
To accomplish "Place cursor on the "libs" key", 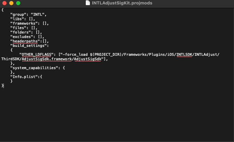I will click(17, 19).
